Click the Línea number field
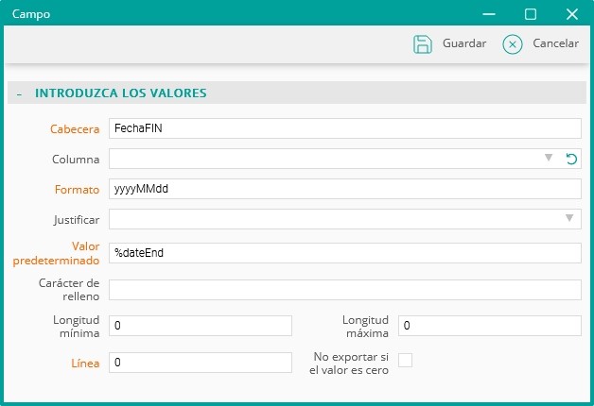The width and height of the screenshot is (594, 406). tap(201, 363)
